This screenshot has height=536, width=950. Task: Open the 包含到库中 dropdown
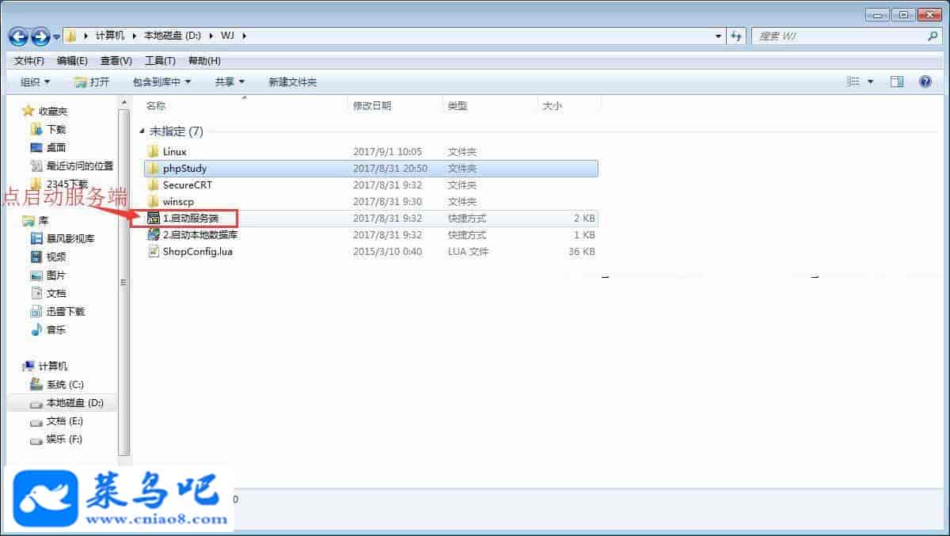161,82
